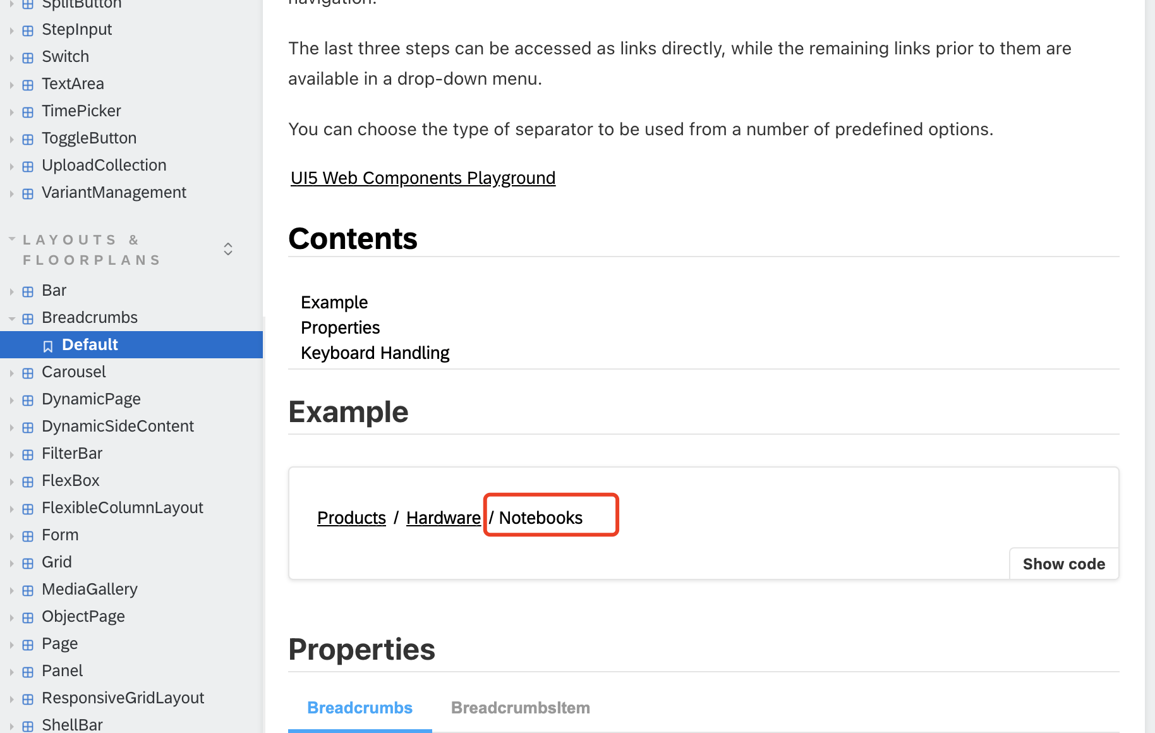Image resolution: width=1155 pixels, height=733 pixels.
Task: Collapse the LAYOUTS & FLOORPLANS section
Action: pyautogui.click(x=11, y=239)
